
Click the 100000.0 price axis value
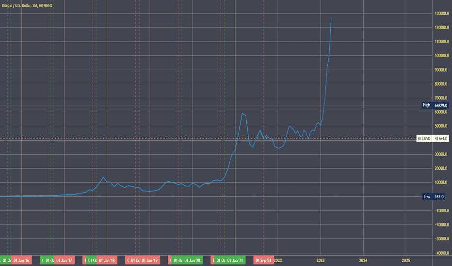pyautogui.click(x=442, y=56)
